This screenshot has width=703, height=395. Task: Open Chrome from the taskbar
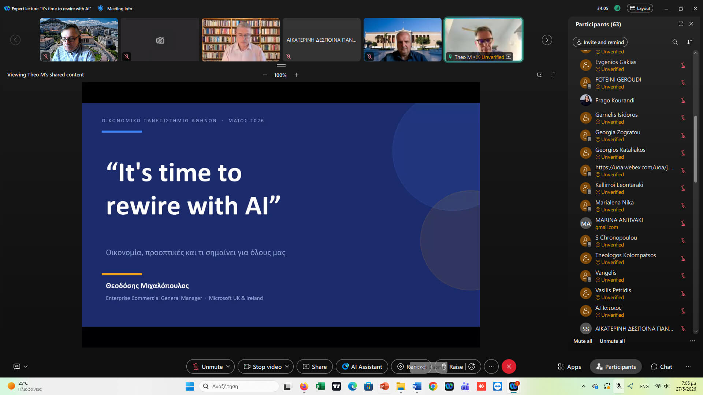433,386
